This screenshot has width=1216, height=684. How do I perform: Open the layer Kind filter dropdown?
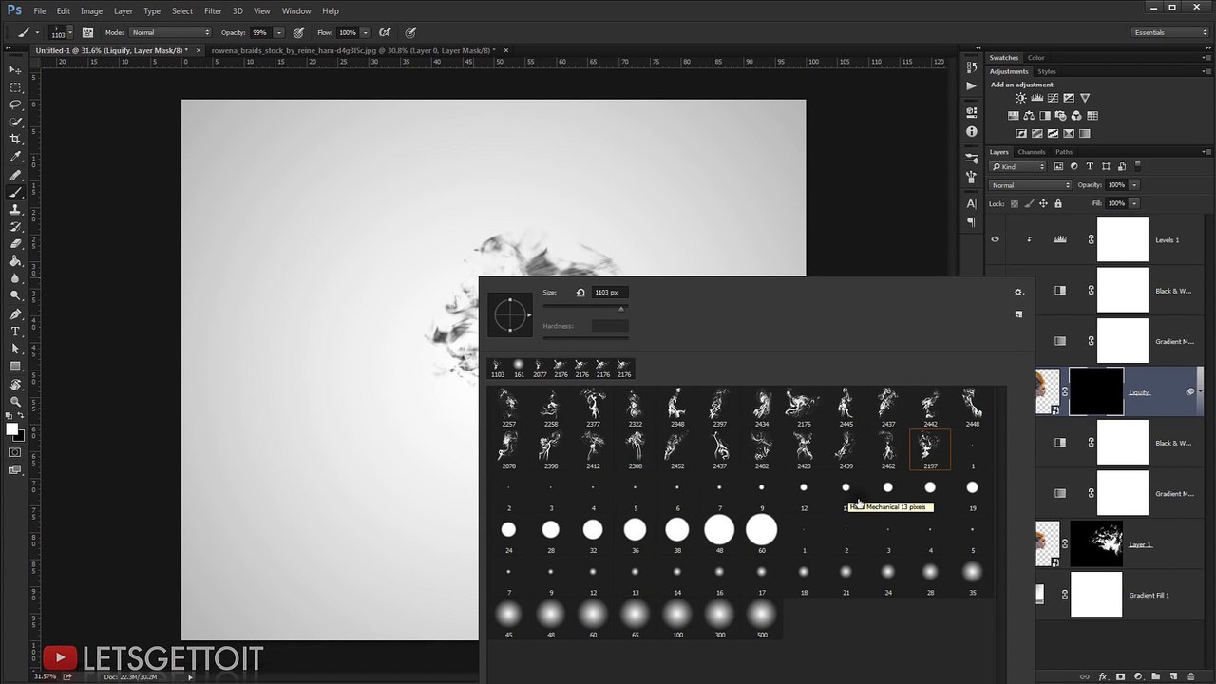pyautogui.click(x=1018, y=167)
